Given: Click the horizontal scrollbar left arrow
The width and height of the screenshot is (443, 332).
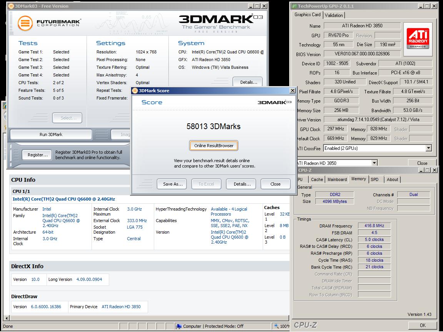Looking at the screenshot, I should 7,318.
